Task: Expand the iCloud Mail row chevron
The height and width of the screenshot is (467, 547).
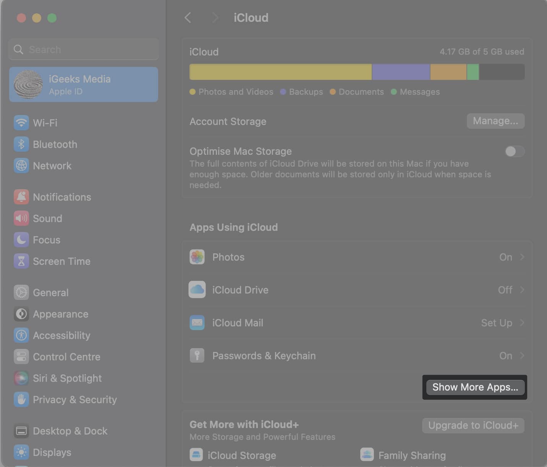Action: tap(522, 323)
